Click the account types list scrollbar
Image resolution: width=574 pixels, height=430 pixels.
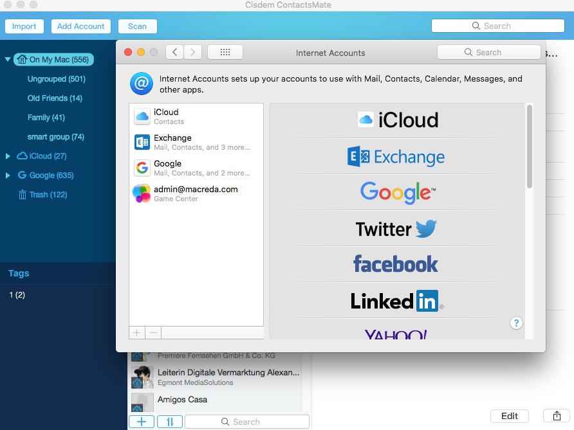[530, 147]
